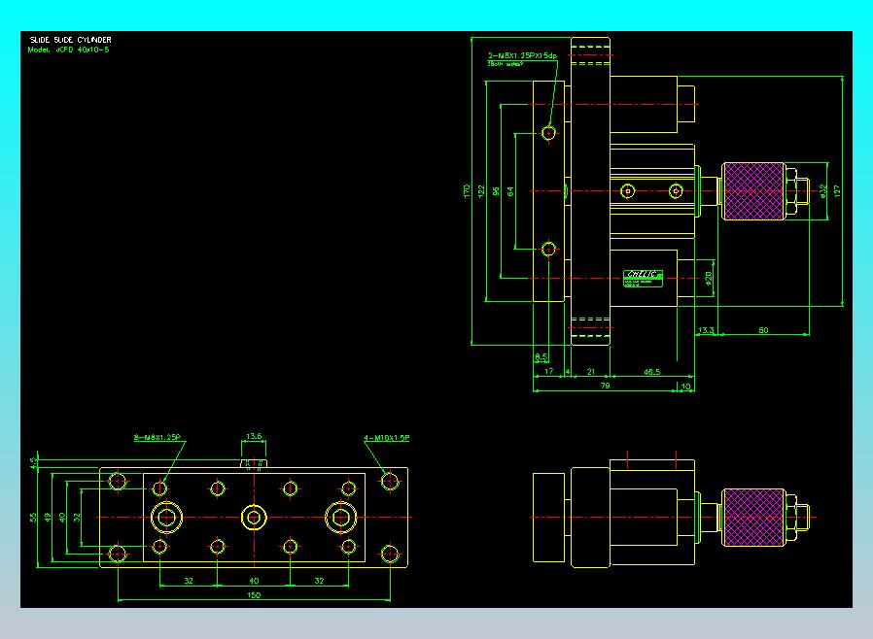
Task: Pick the center bore circle on the plate
Action: point(254,518)
